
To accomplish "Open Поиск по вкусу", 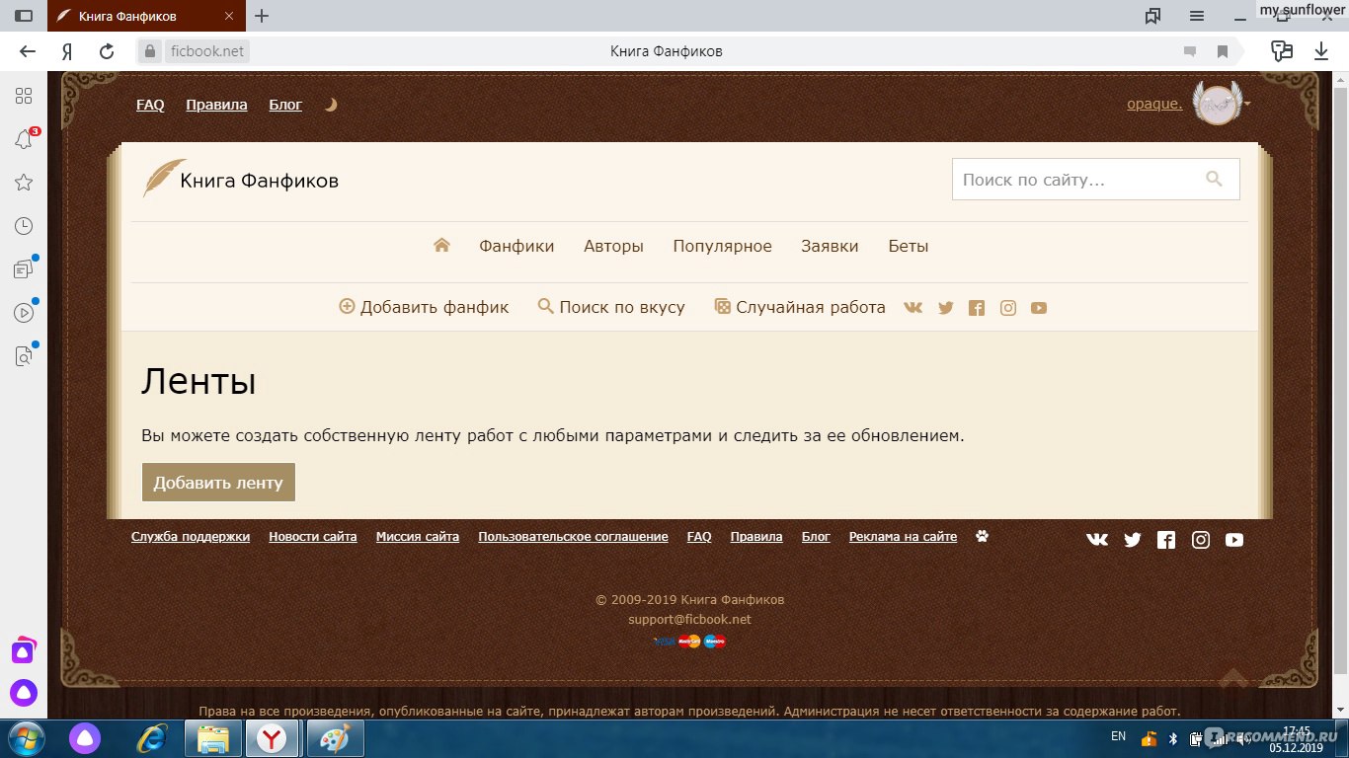I will (x=611, y=307).
